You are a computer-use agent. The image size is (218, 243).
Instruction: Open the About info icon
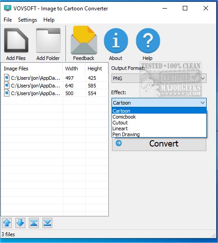pos(116,41)
